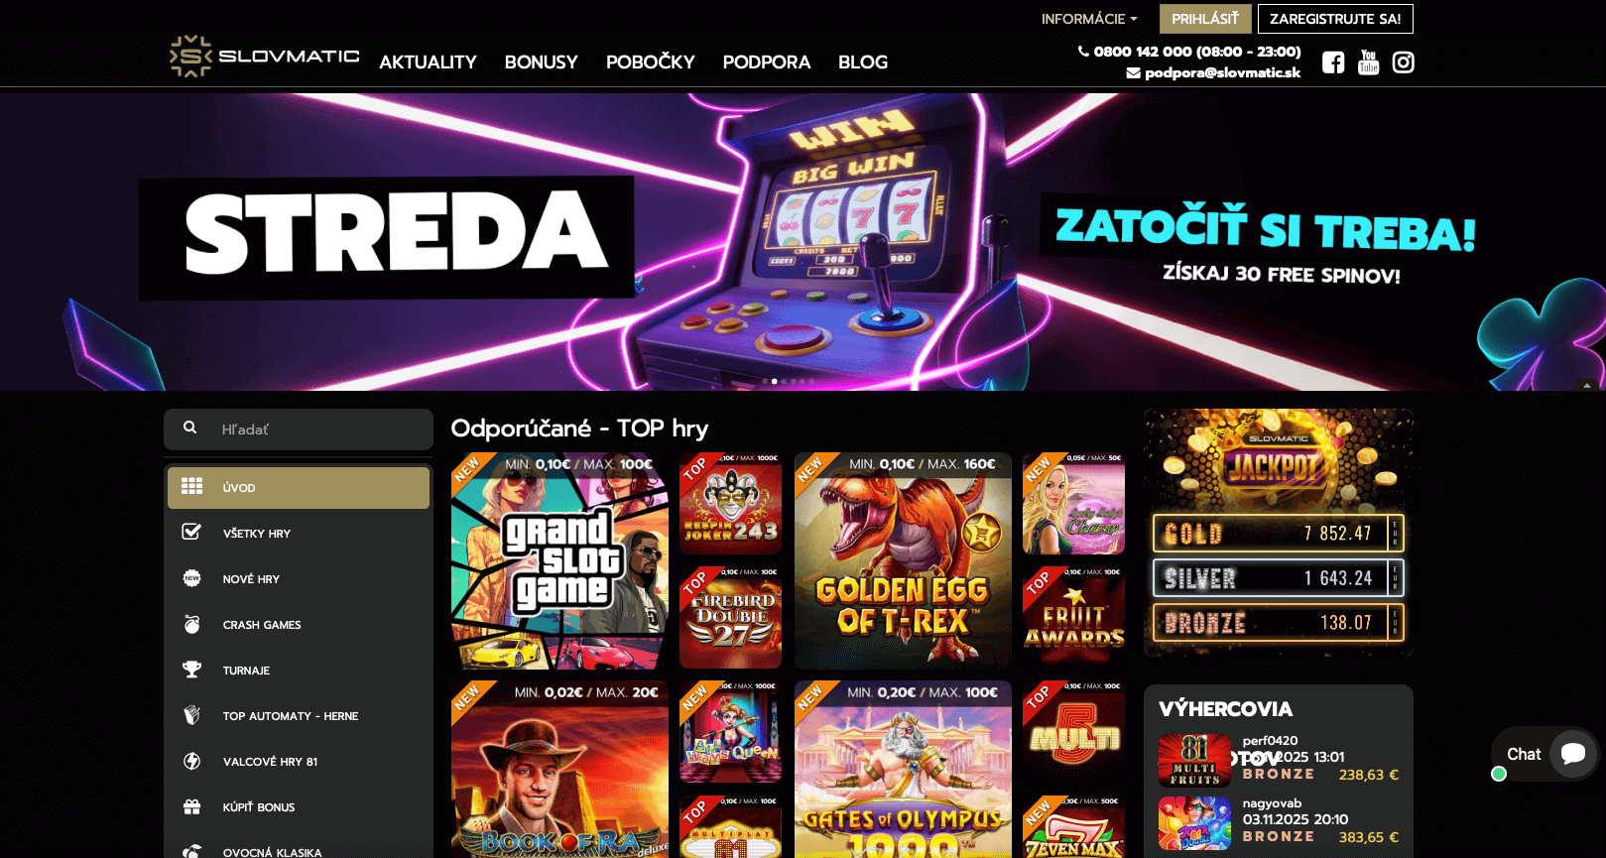Click the scroll-up arrow below banner

[x=1587, y=385]
